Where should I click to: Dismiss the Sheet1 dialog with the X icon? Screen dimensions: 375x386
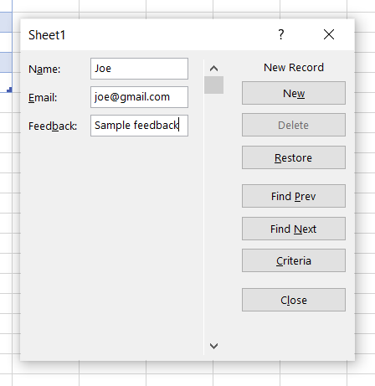click(329, 34)
